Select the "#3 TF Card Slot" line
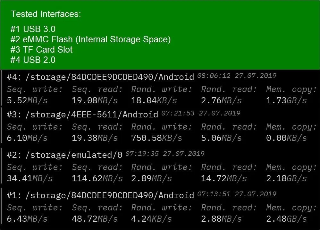Image resolution: width=320 pixels, height=230 pixels. (x=41, y=50)
